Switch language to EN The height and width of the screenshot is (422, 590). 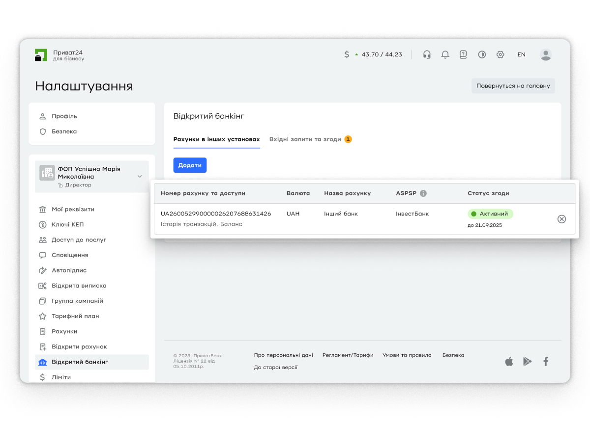click(521, 54)
